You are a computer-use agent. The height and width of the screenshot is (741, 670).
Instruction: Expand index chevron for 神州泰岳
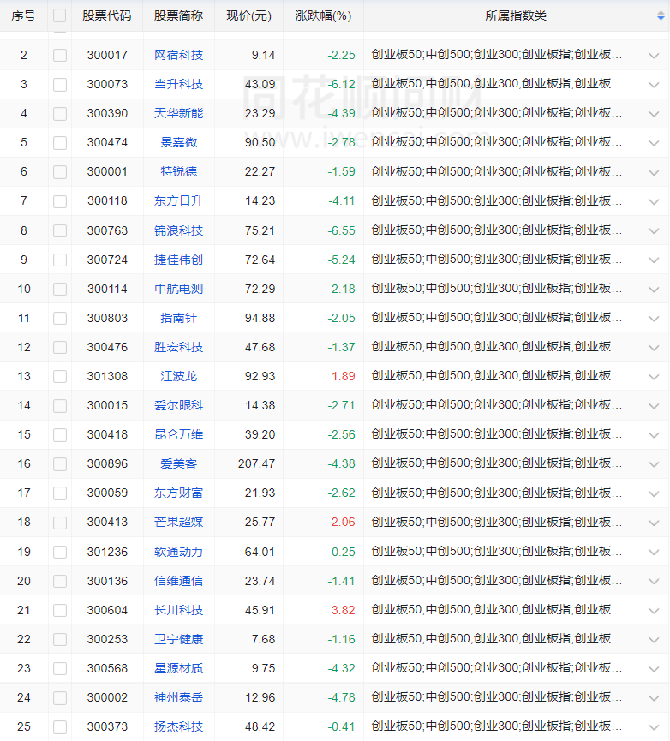coord(654,698)
